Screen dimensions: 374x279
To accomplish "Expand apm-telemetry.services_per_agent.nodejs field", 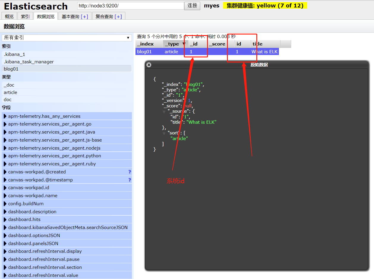I will pyautogui.click(x=67, y=148).
